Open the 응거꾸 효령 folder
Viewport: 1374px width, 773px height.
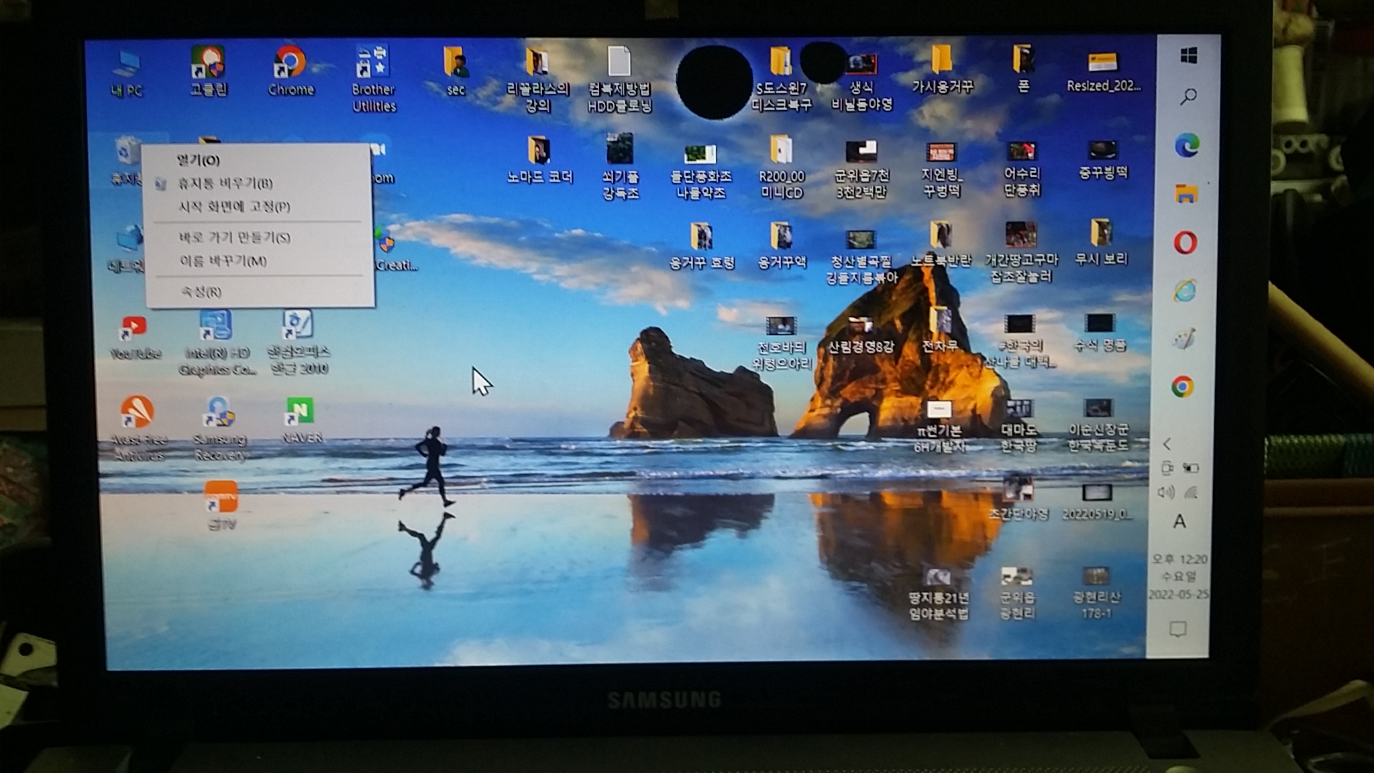(x=702, y=246)
